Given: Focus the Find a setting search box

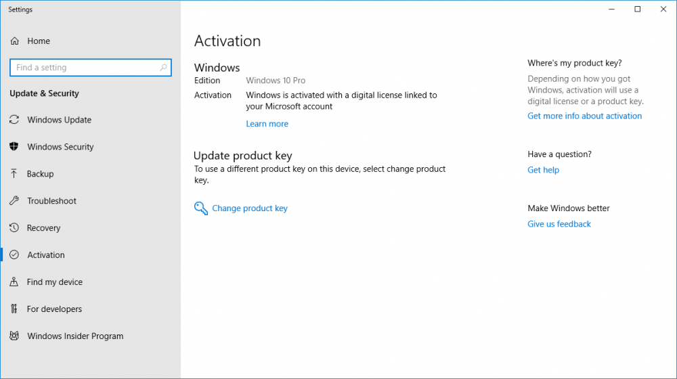Looking at the screenshot, I should pyautogui.click(x=91, y=67).
